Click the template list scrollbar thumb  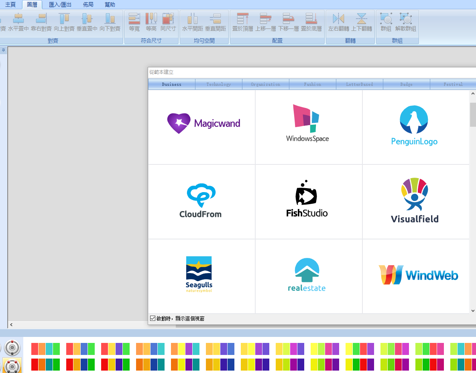473,114
